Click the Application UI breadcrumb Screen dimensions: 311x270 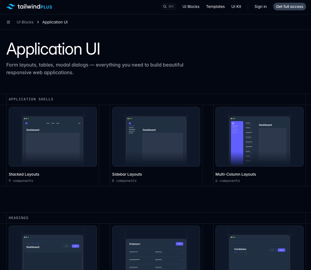(55, 22)
